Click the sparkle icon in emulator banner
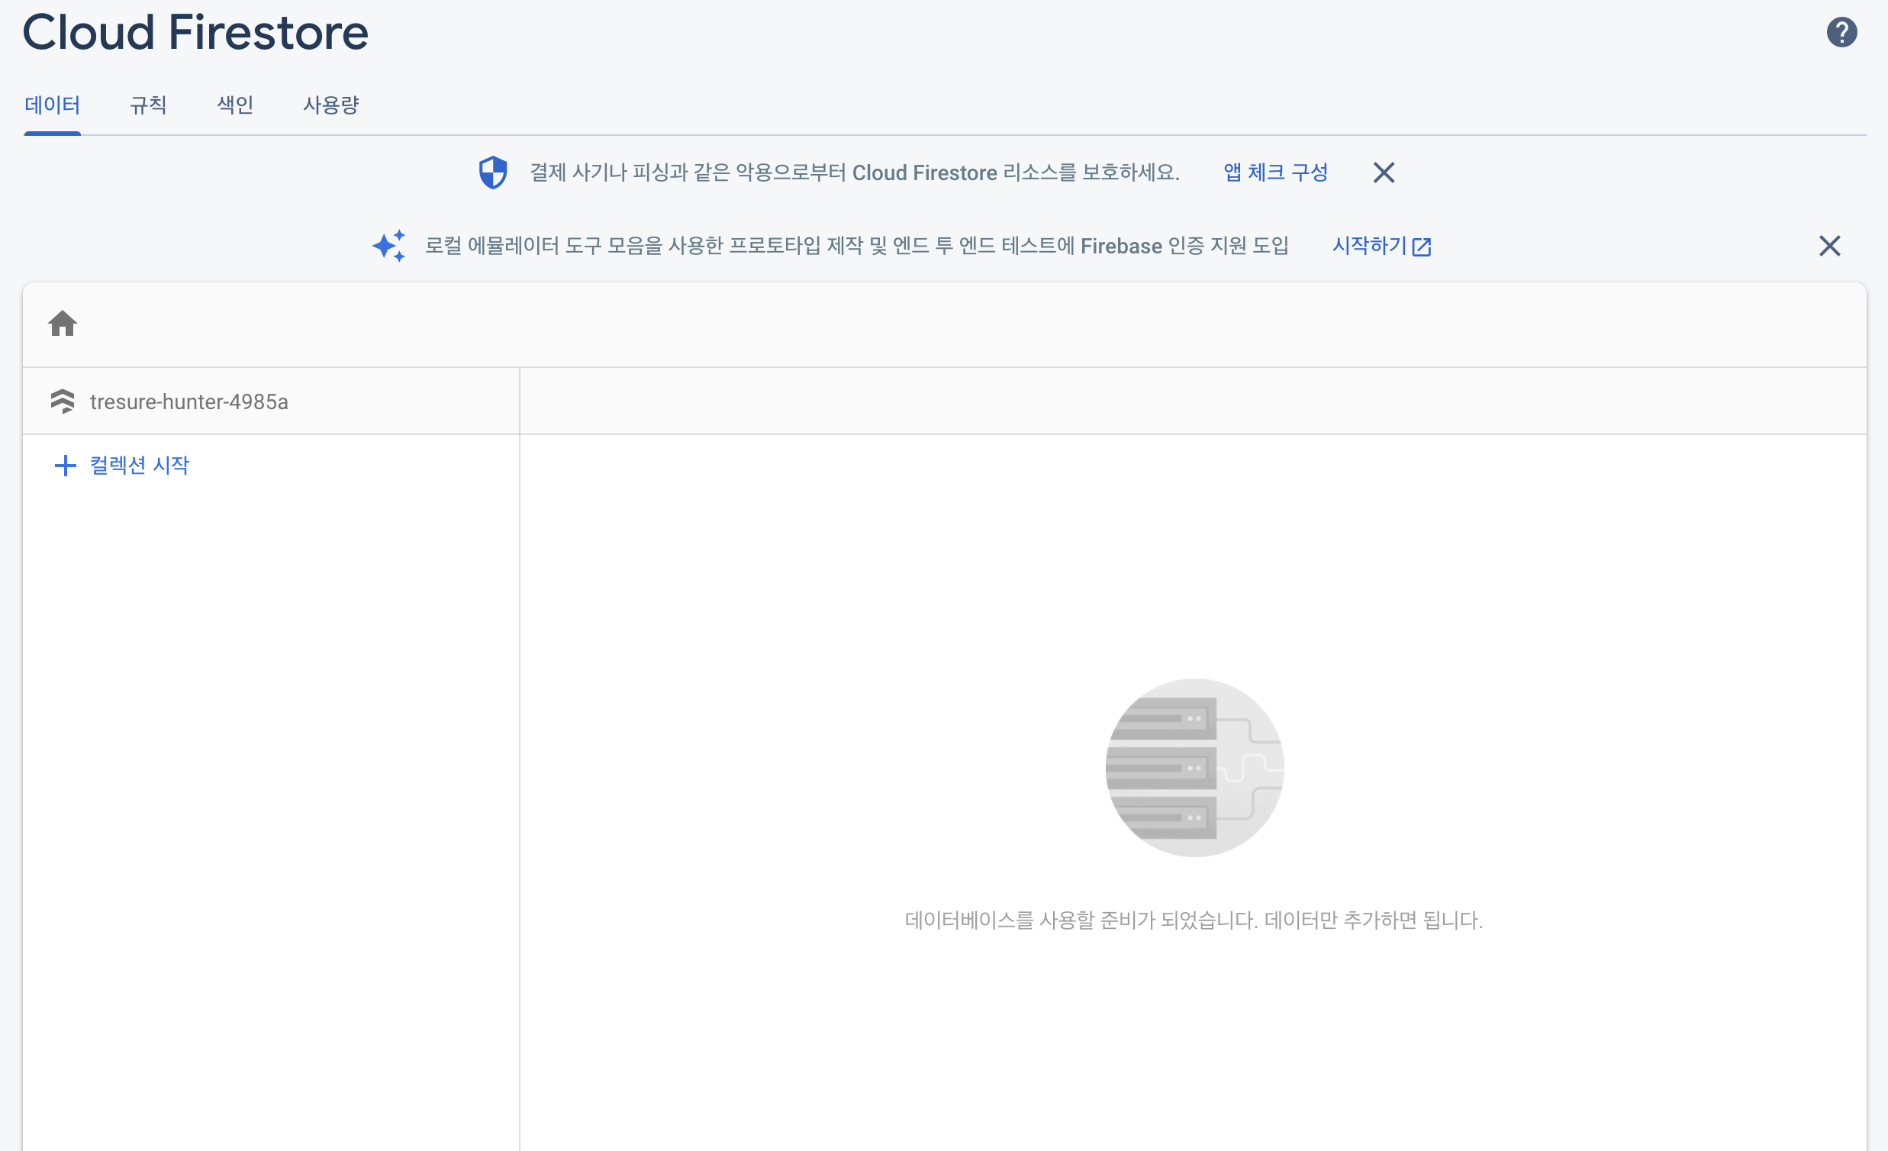This screenshot has width=1888, height=1151. point(389,246)
